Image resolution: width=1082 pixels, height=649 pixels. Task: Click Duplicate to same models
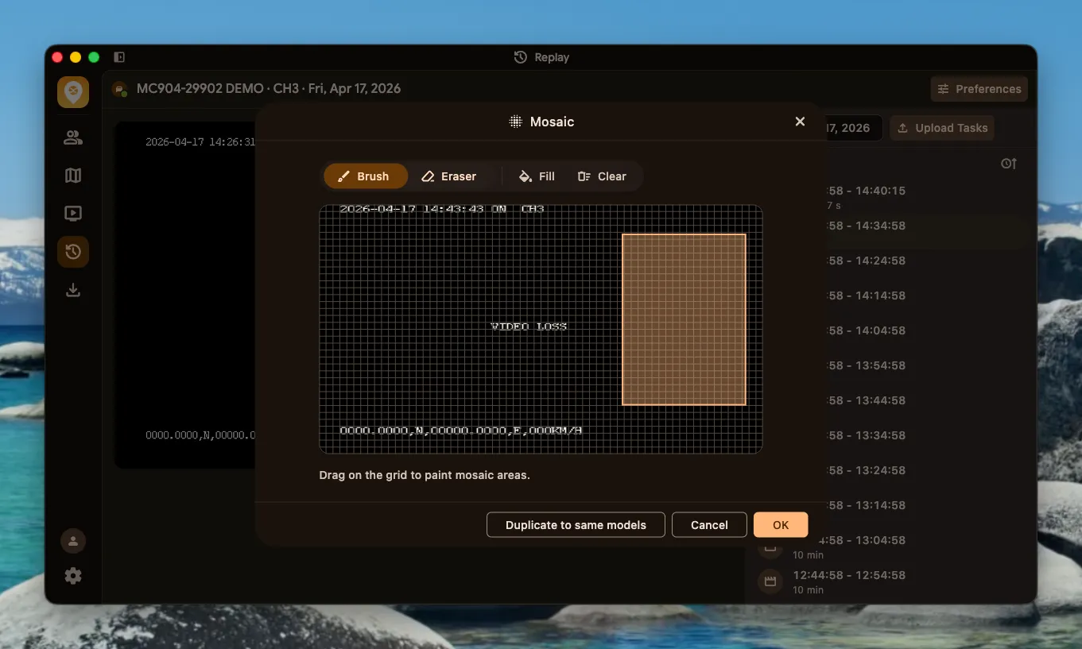point(576,525)
